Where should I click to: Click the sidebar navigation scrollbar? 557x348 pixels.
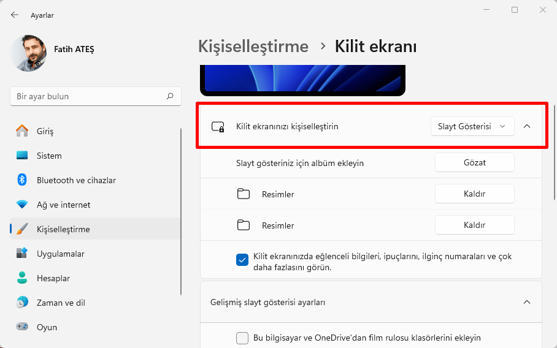tap(181, 211)
